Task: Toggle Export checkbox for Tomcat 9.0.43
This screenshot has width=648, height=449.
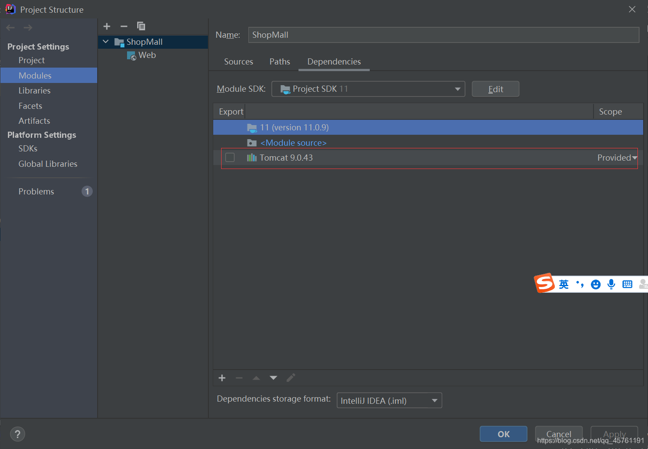Action: point(230,157)
